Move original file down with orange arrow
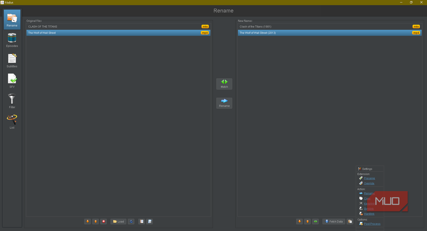Screen dimensions: 427x231 (88, 222)
